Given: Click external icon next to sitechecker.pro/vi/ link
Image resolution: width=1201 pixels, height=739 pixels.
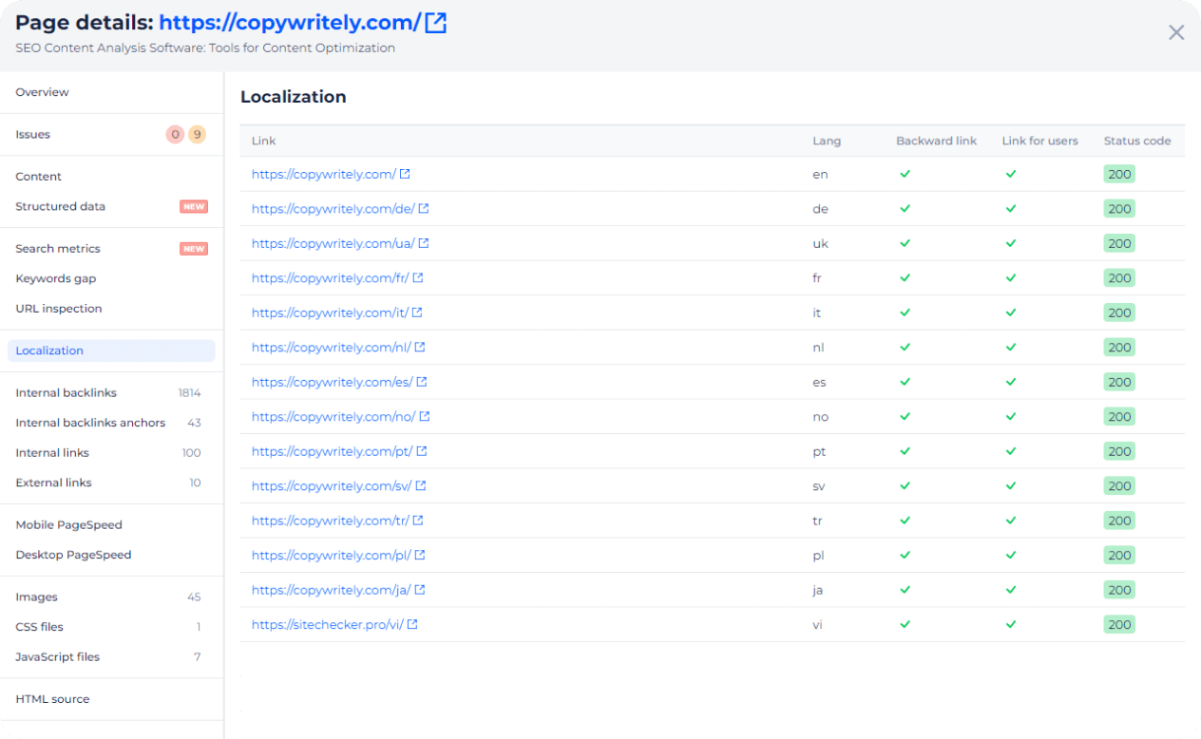Looking at the screenshot, I should point(412,625).
